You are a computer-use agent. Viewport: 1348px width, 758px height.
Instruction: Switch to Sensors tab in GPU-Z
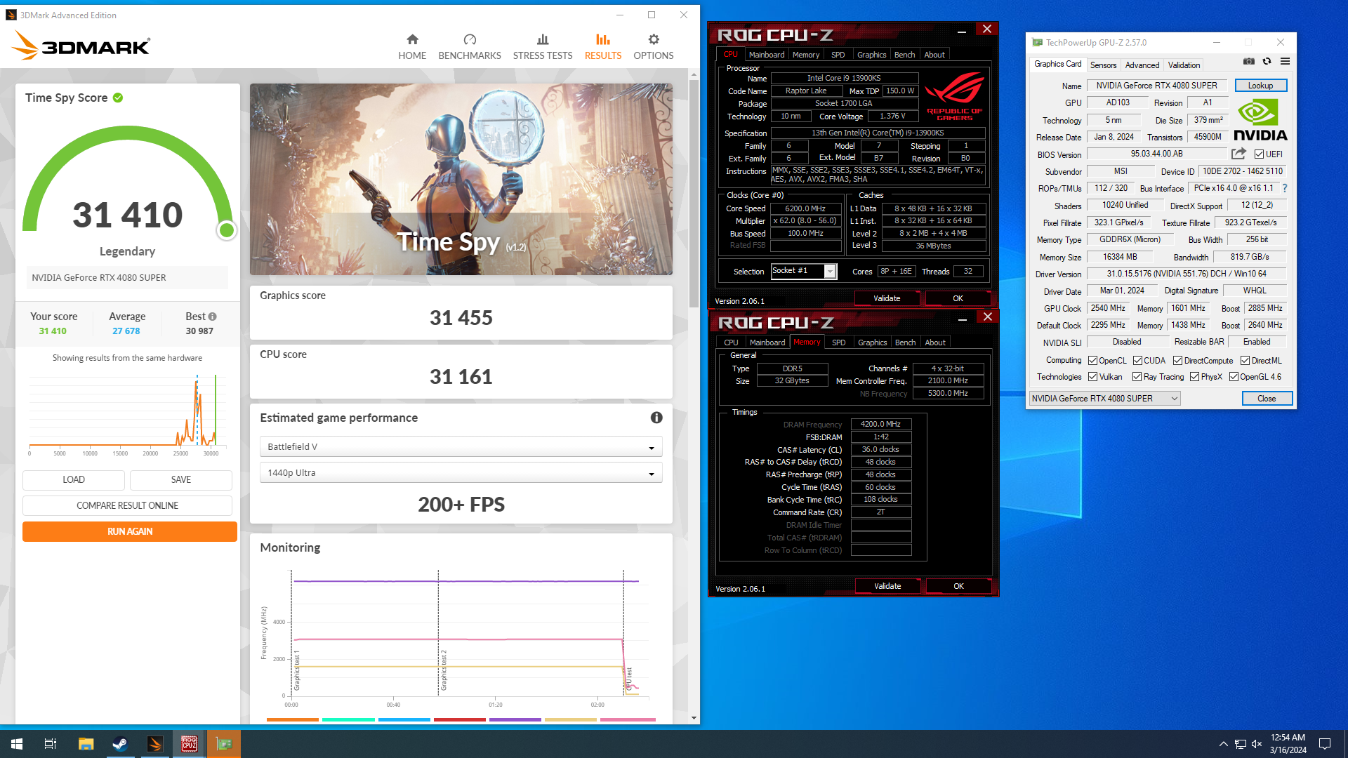click(1103, 65)
